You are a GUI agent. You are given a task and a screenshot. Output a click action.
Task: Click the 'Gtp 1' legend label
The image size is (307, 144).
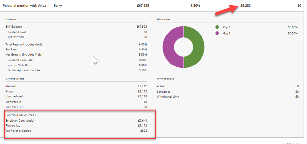tap(227, 27)
